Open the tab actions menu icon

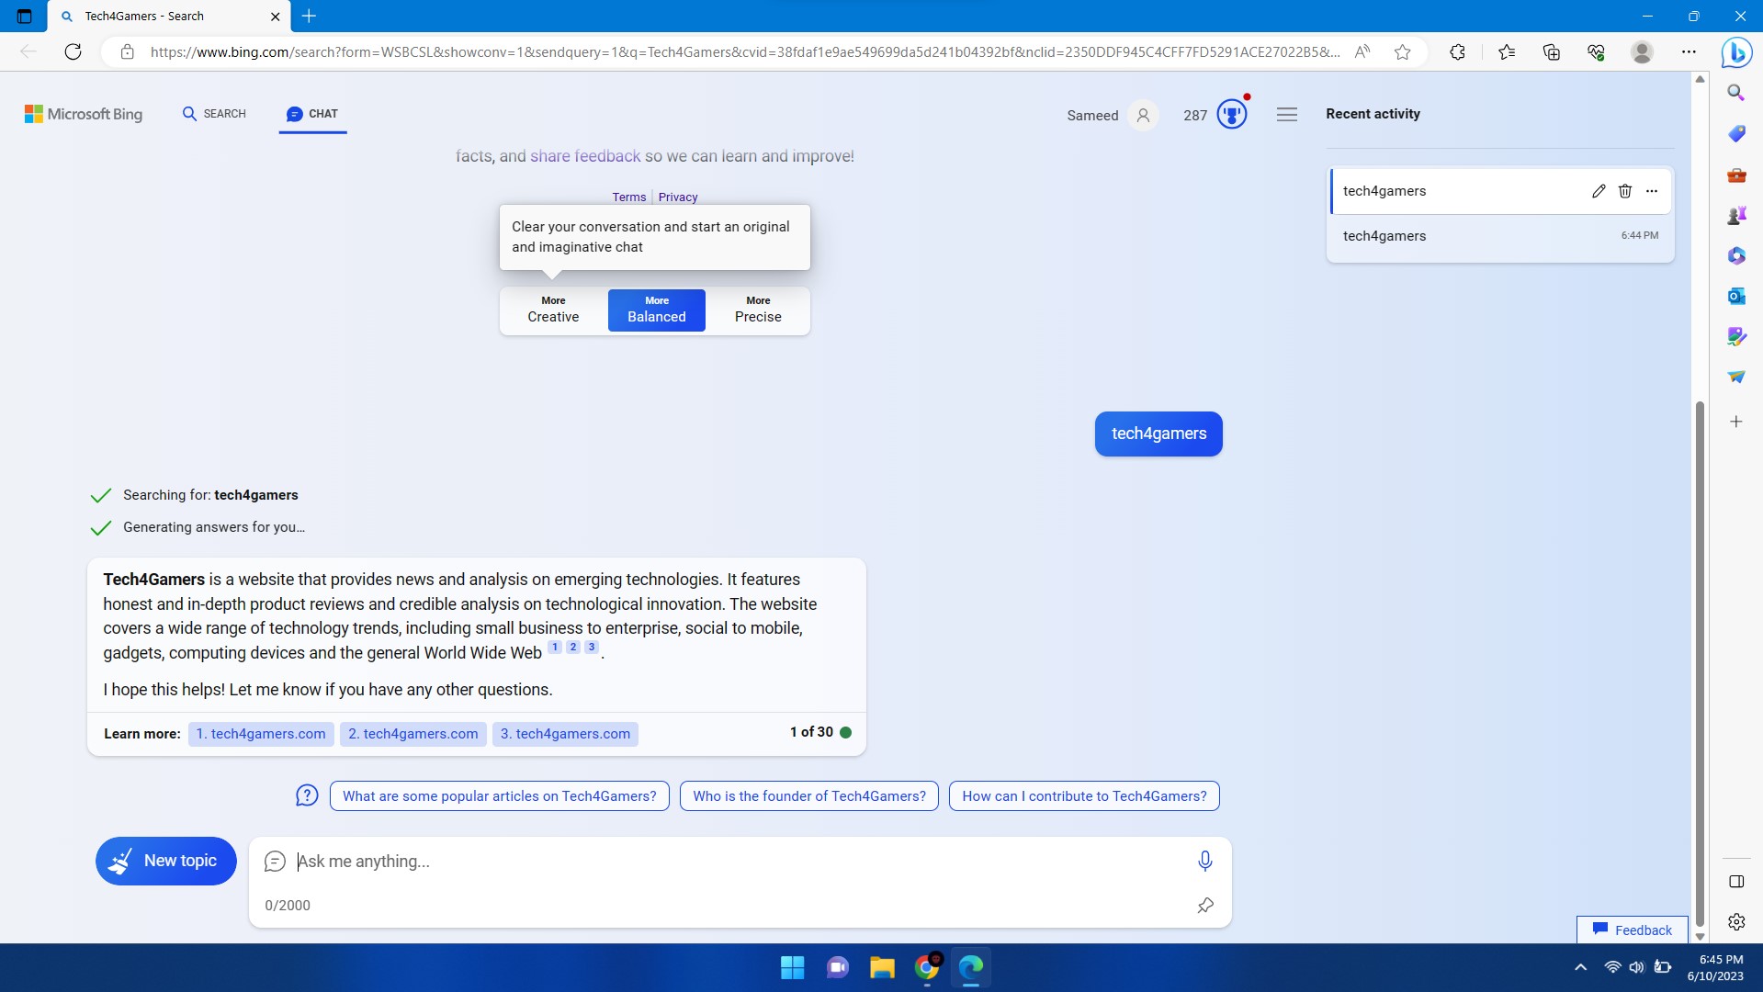click(25, 16)
